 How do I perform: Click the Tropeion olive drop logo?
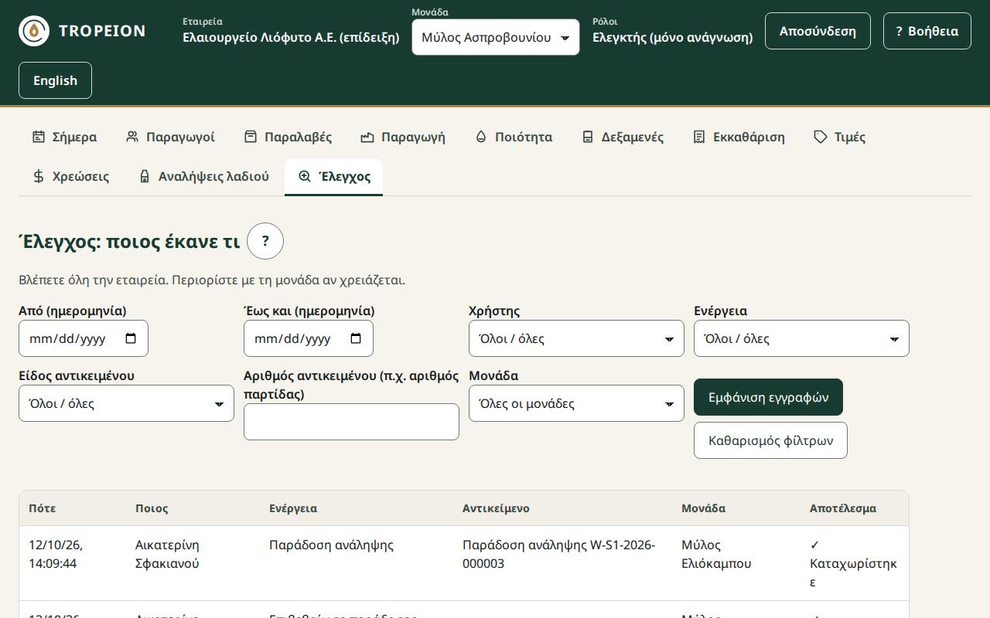pyautogui.click(x=34, y=31)
